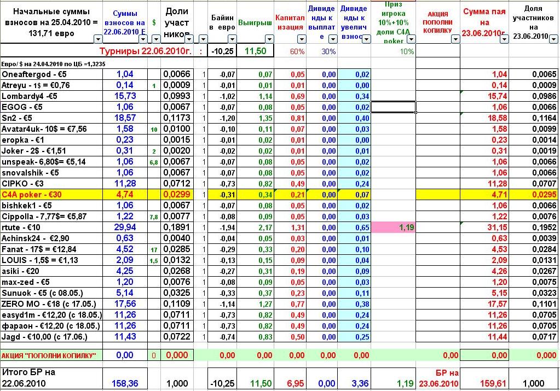560x391 pixels.
Task: Select the eropka - €1 cell
Action: click(51, 140)
